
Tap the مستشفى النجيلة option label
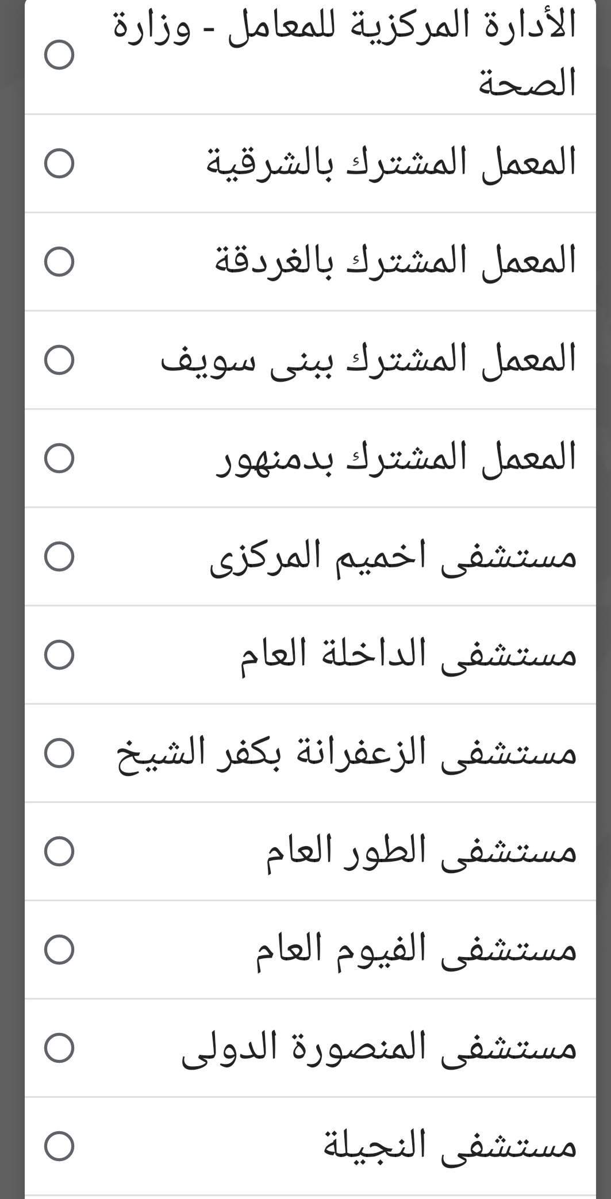450,1146
